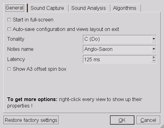Click the C (Do) tonality combo box
The height and width of the screenshot is (128, 164).
pyautogui.click(x=120, y=39)
